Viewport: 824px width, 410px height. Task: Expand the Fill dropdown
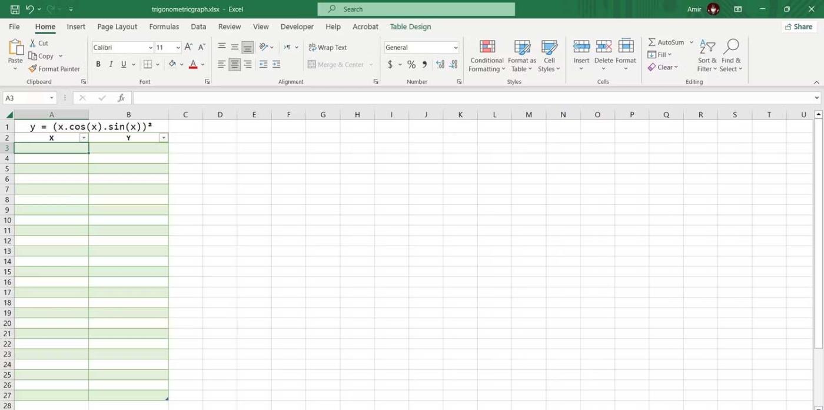click(670, 55)
